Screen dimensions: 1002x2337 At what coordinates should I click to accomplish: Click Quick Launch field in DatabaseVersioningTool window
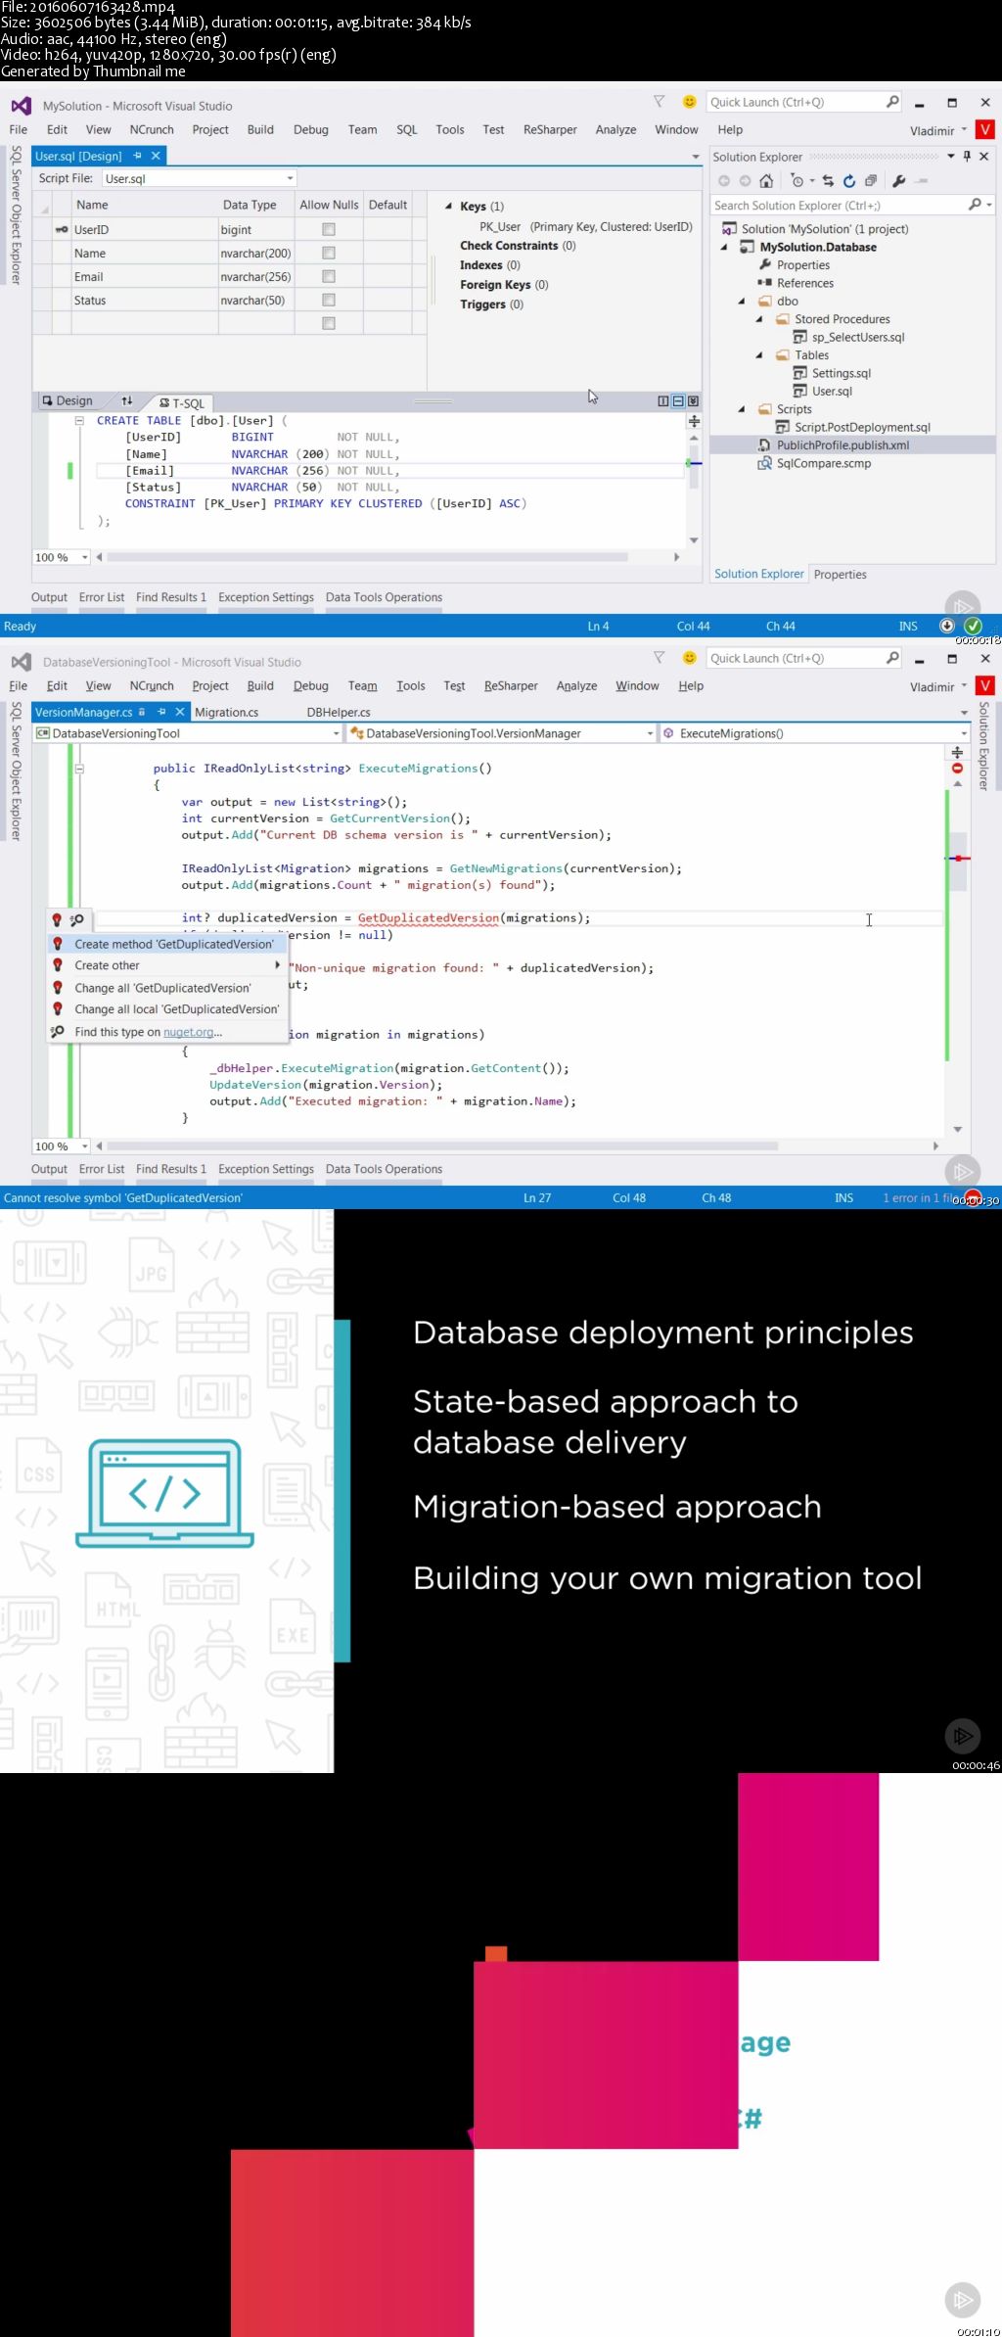click(x=795, y=658)
